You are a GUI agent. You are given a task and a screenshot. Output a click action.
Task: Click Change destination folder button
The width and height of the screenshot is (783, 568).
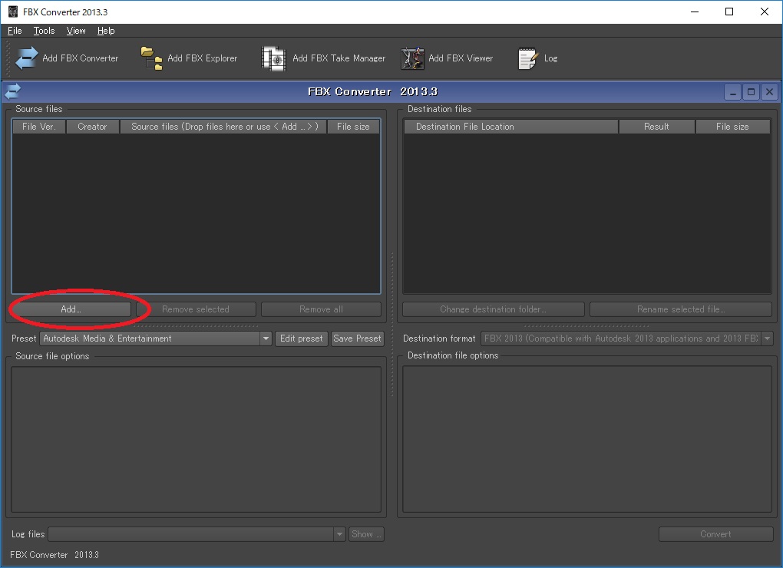[x=494, y=309]
